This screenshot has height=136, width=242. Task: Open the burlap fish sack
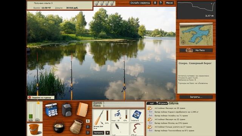pyautogui.click(x=76, y=127)
